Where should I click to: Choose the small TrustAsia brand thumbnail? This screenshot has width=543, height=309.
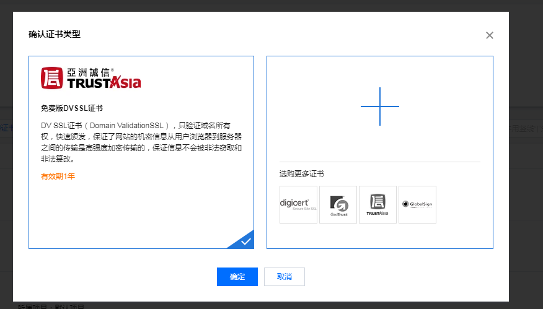click(377, 204)
